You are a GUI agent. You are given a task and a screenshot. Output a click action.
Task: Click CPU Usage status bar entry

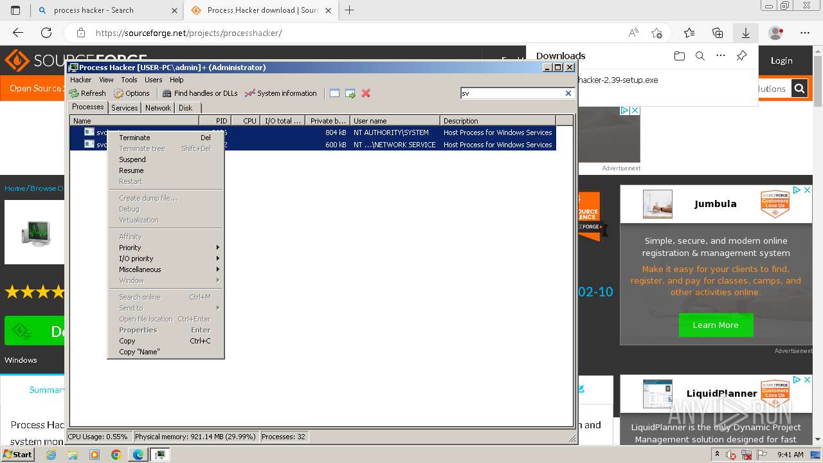tap(98, 437)
